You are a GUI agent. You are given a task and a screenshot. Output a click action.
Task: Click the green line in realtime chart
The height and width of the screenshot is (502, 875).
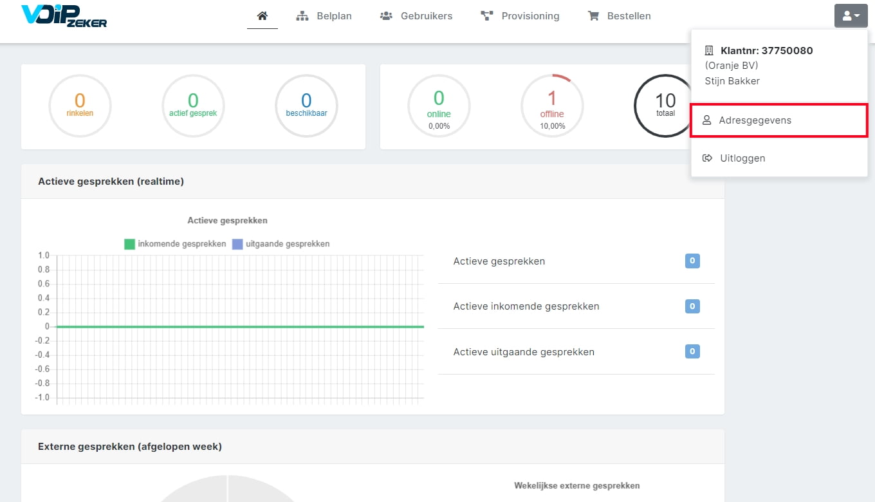pos(240,327)
